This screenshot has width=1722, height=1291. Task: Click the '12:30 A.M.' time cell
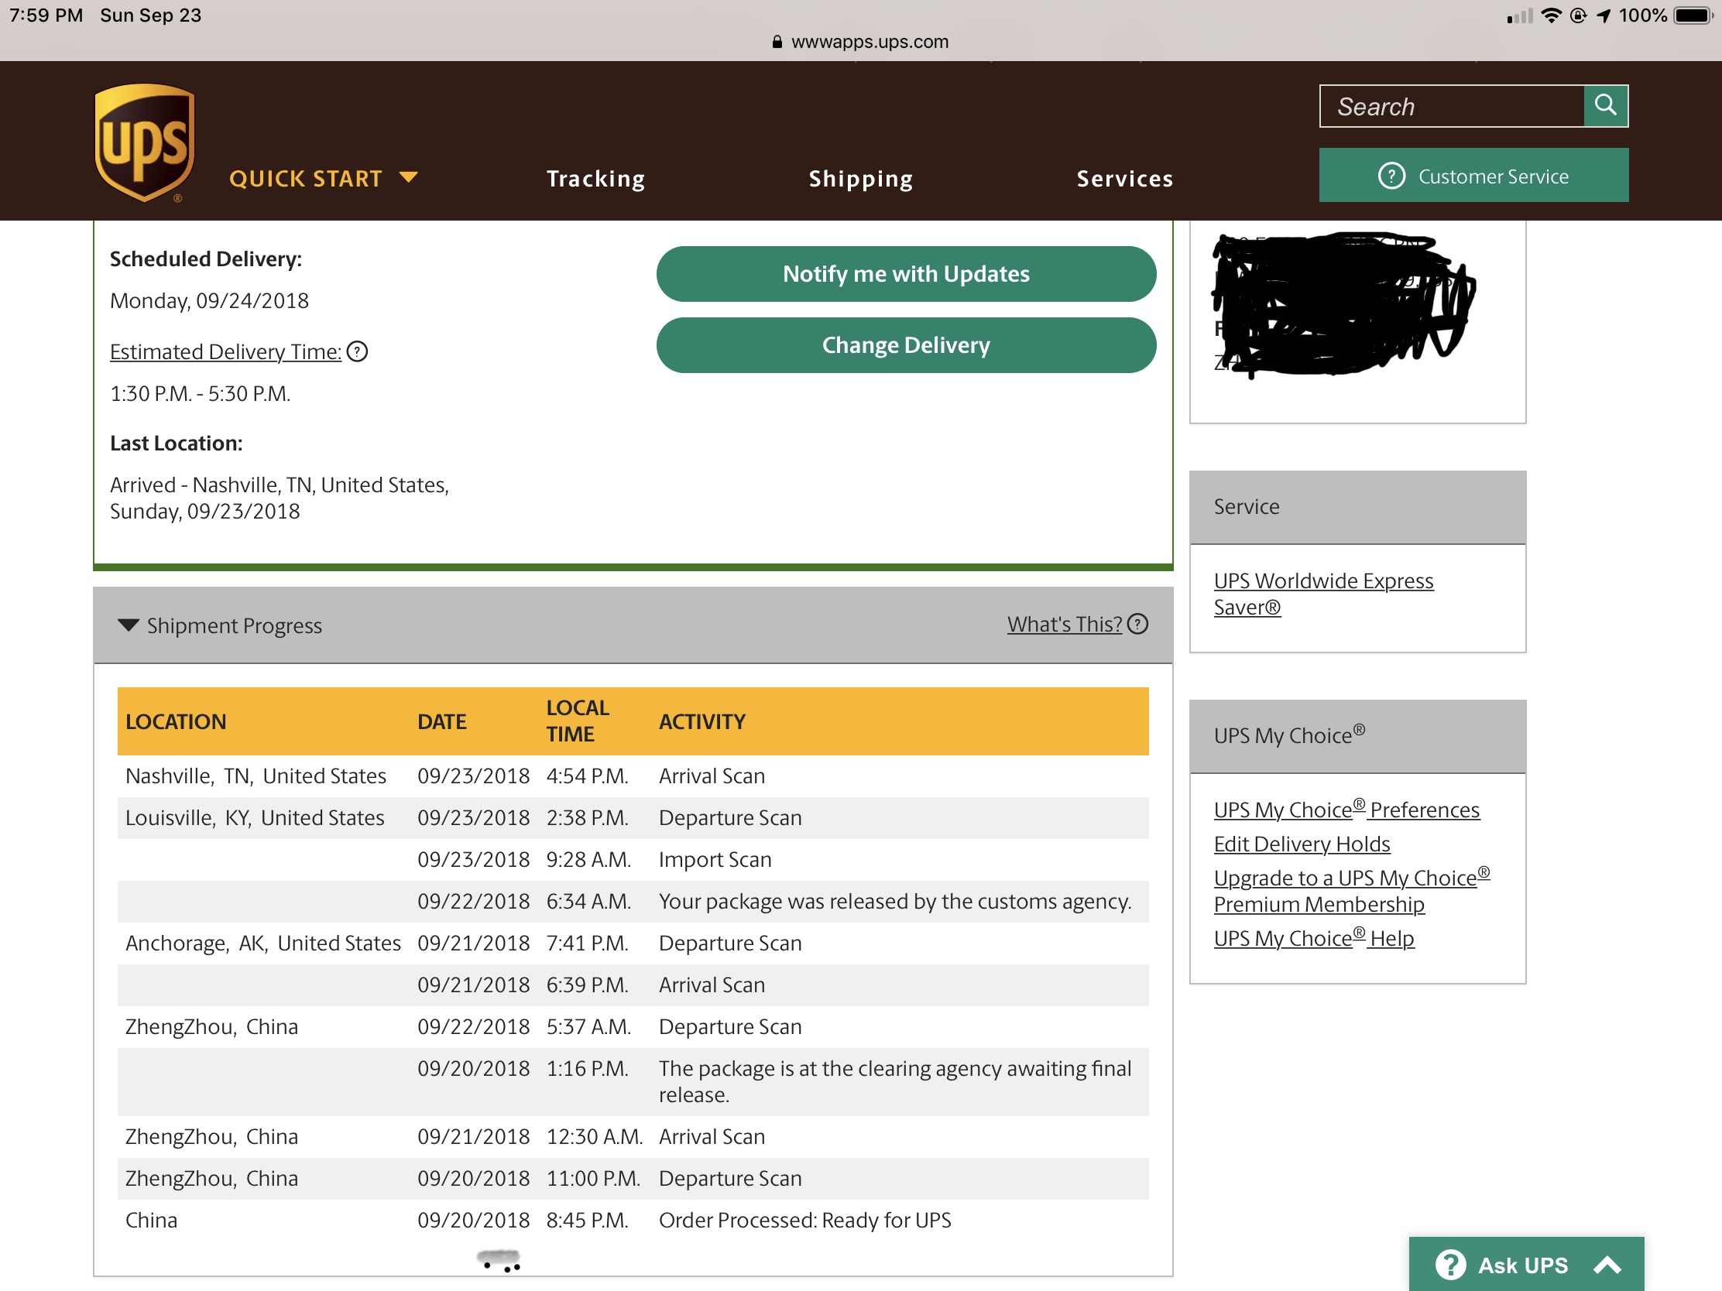(595, 1136)
